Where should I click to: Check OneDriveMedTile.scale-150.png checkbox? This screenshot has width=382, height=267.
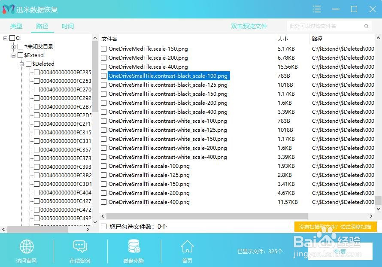tap(104, 49)
